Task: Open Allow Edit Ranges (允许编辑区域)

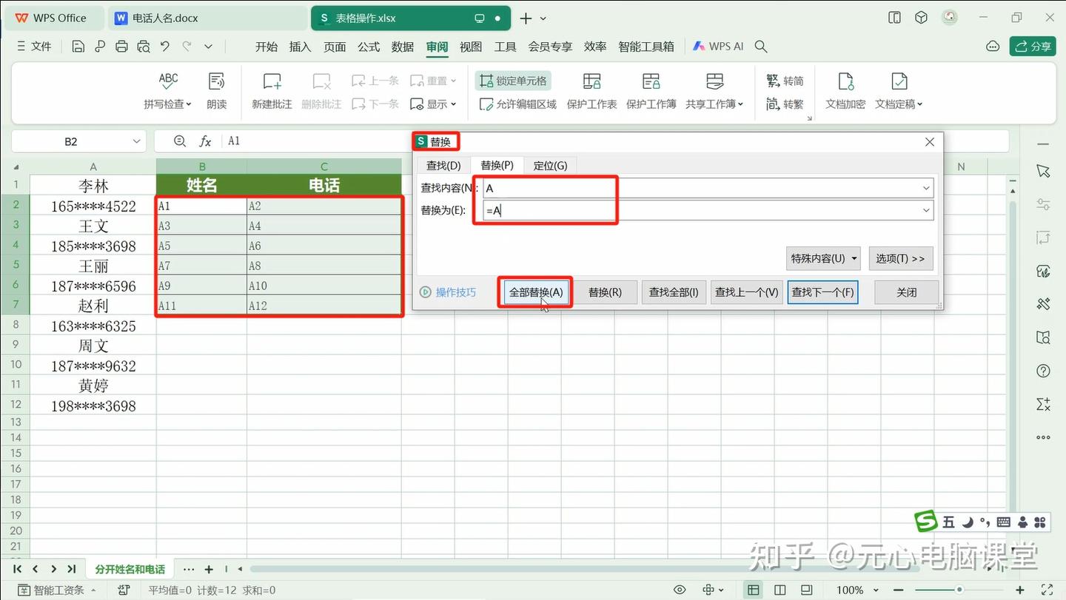Action: point(518,104)
